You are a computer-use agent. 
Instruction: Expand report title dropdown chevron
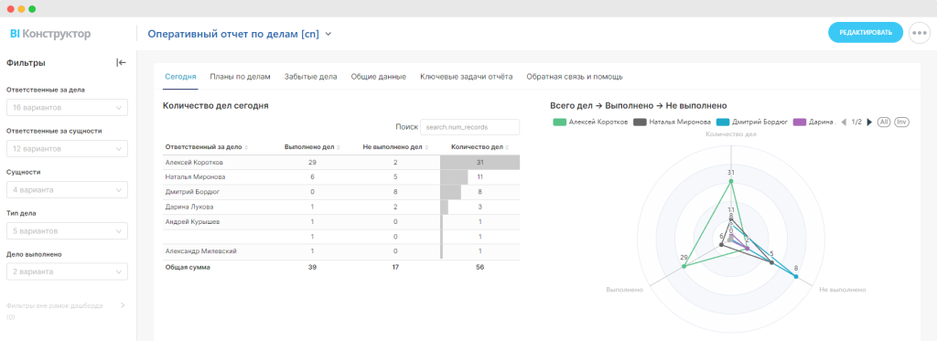[x=328, y=35]
